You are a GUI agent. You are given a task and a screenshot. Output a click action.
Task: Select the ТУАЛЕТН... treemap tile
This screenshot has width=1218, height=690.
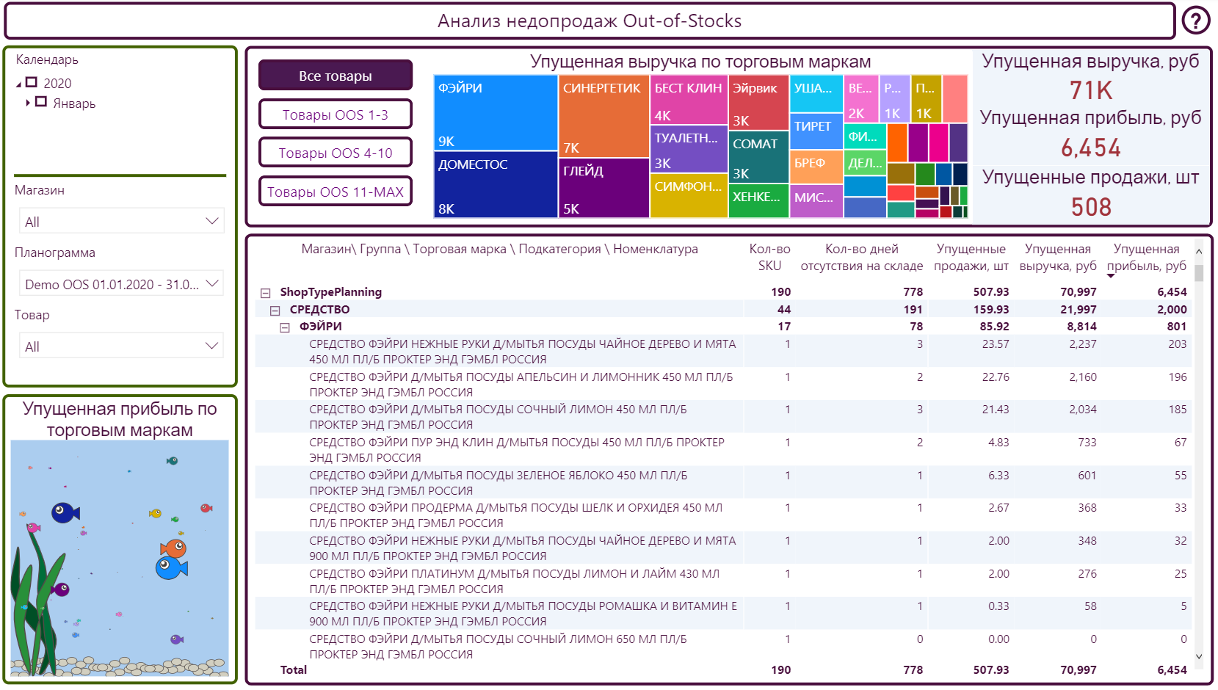[x=689, y=149]
